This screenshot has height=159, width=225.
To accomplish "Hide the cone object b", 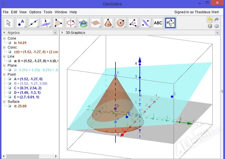I will [10, 43].
